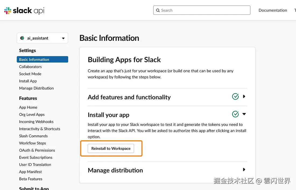Collapse the Install your app section
The height and width of the screenshot is (190, 296).
point(244,114)
